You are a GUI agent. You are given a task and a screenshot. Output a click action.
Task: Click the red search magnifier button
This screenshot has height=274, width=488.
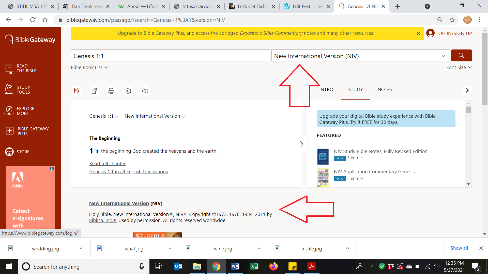(461, 56)
